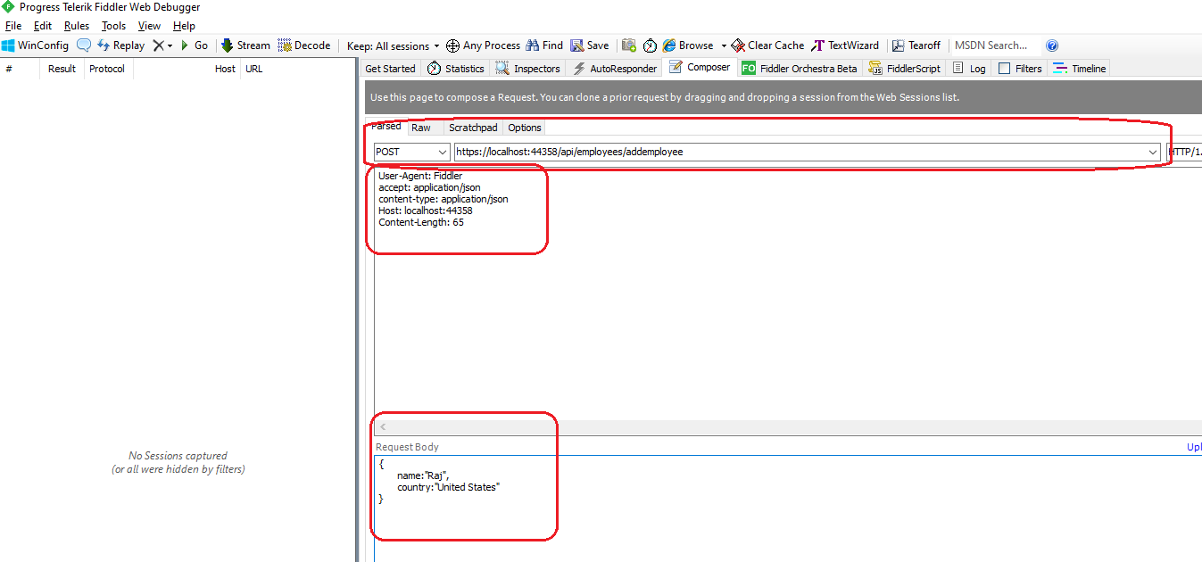
Task: Expand the URL history dropdown arrow
Action: [x=1151, y=153]
